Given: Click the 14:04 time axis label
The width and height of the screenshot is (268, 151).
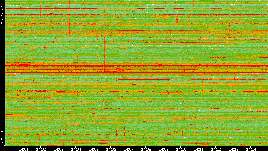Looking at the screenshot, I should click(x=76, y=149).
